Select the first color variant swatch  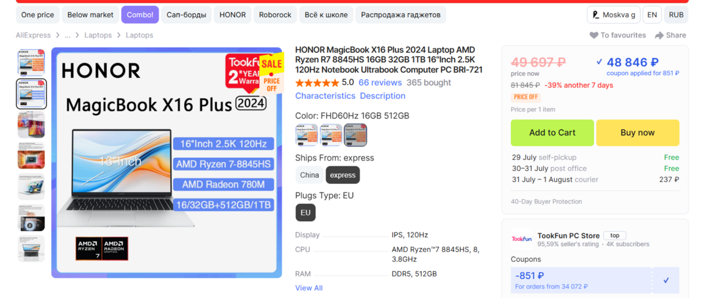coord(306,134)
